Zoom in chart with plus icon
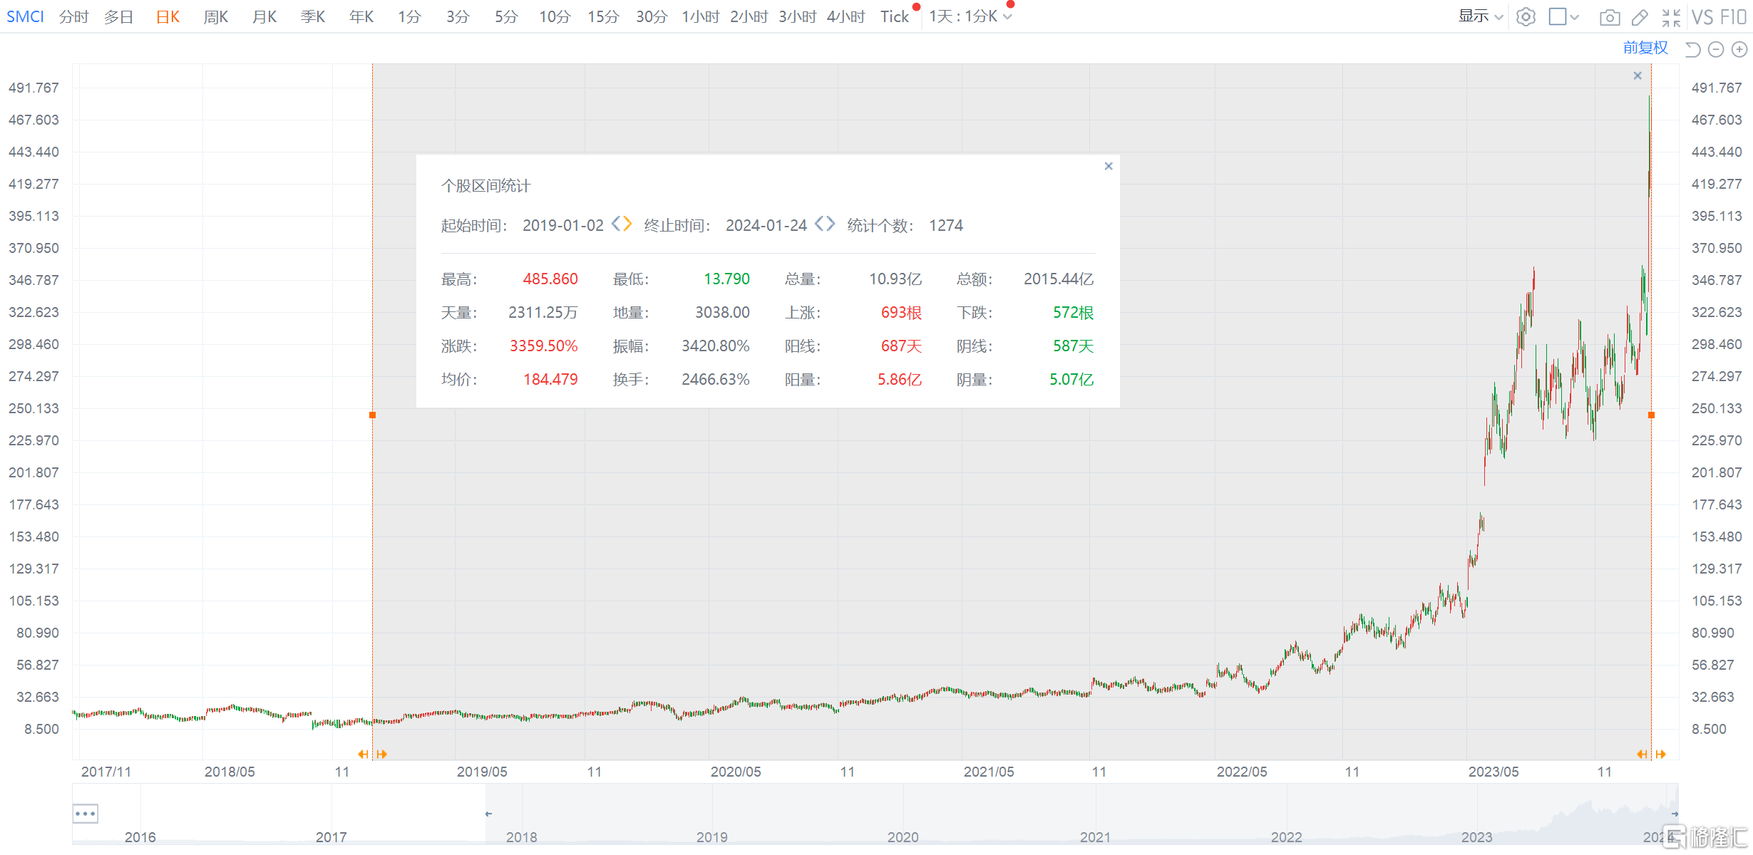The image size is (1753, 855). point(1739,49)
